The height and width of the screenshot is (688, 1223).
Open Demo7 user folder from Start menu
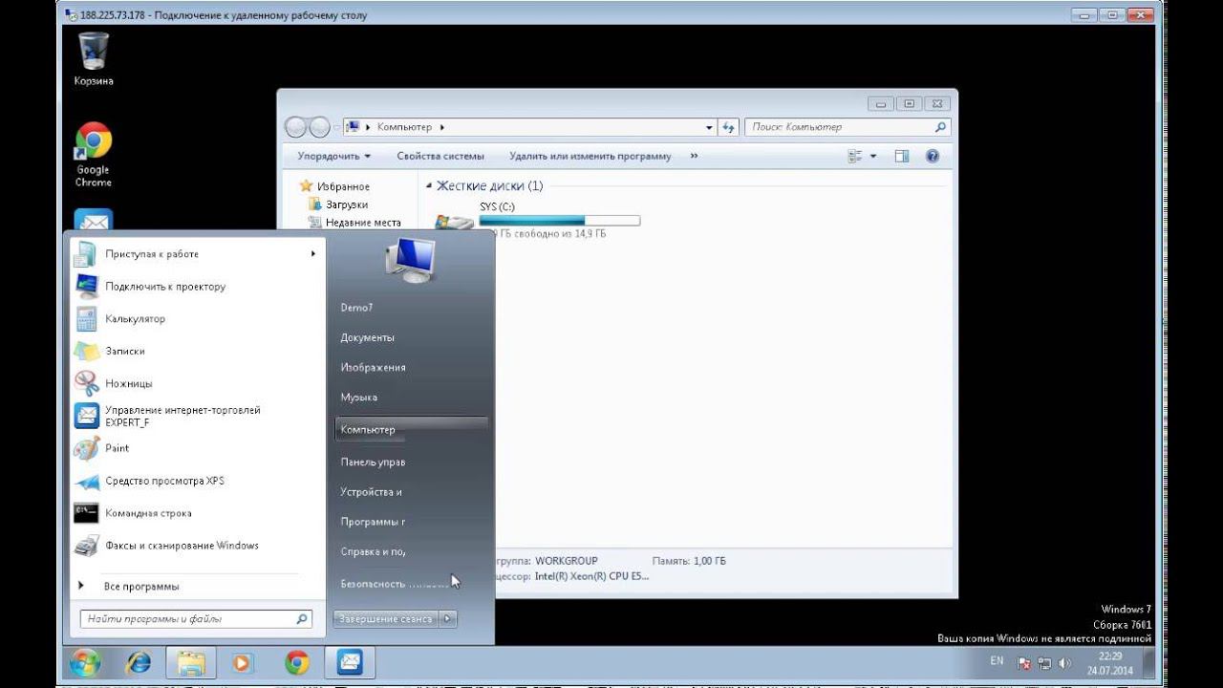coord(356,308)
